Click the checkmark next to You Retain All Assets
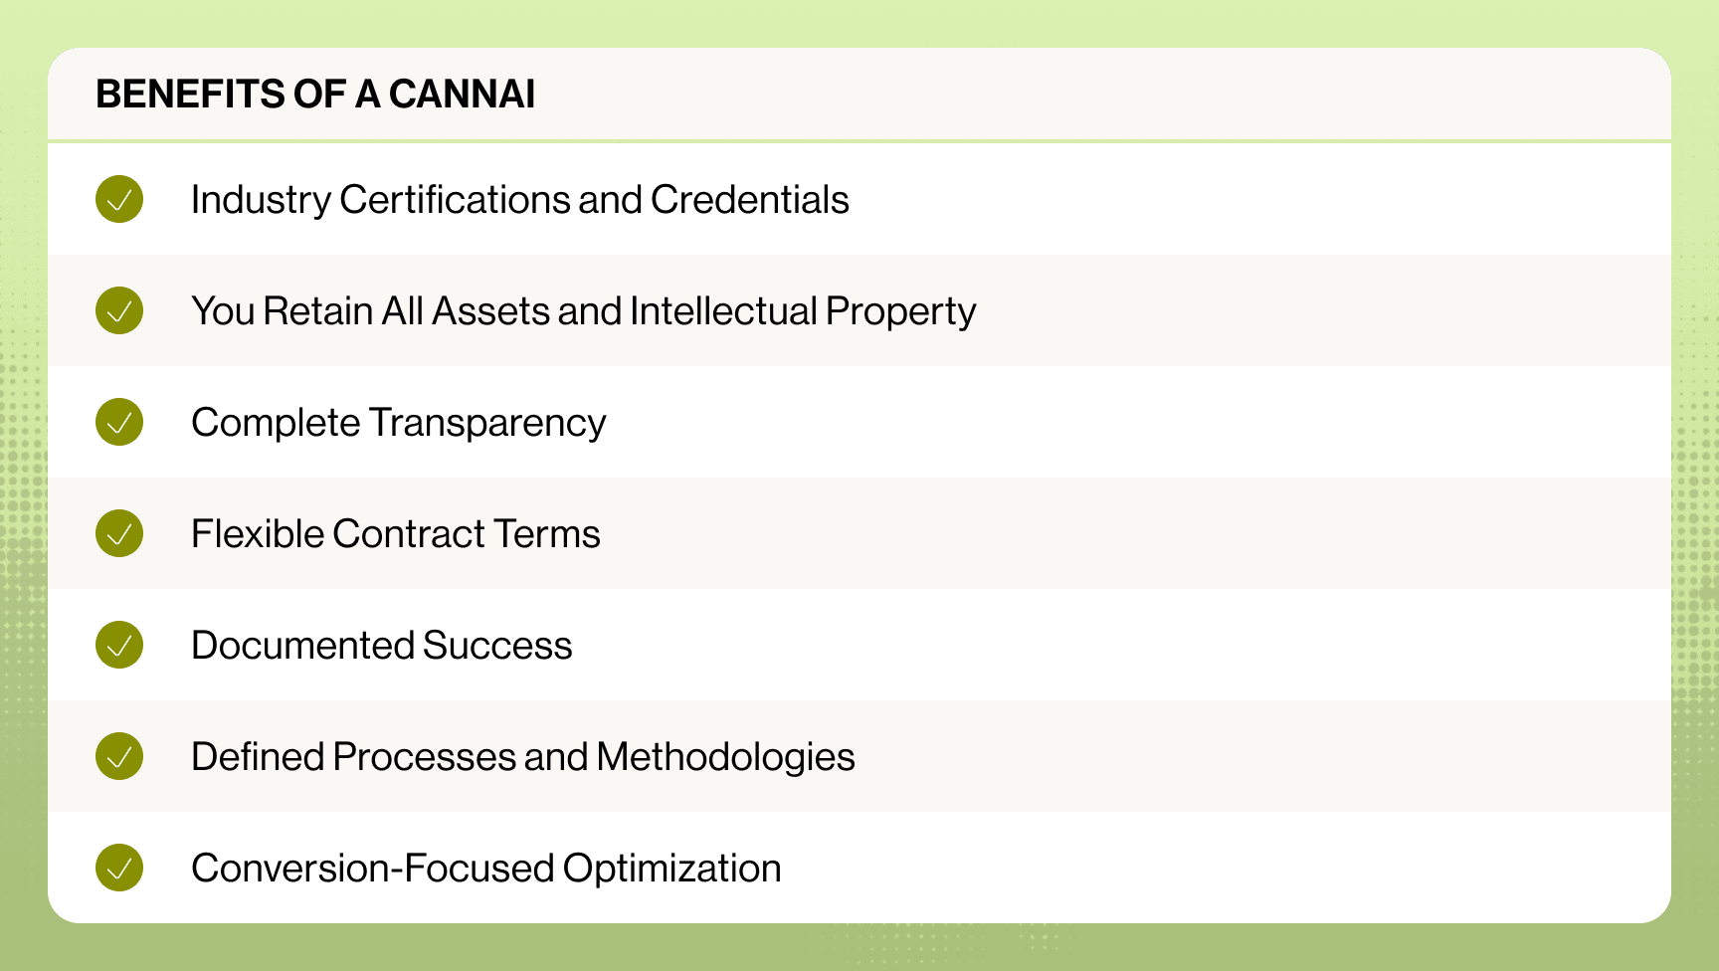The width and height of the screenshot is (1719, 971). click(x=119, y=310)
